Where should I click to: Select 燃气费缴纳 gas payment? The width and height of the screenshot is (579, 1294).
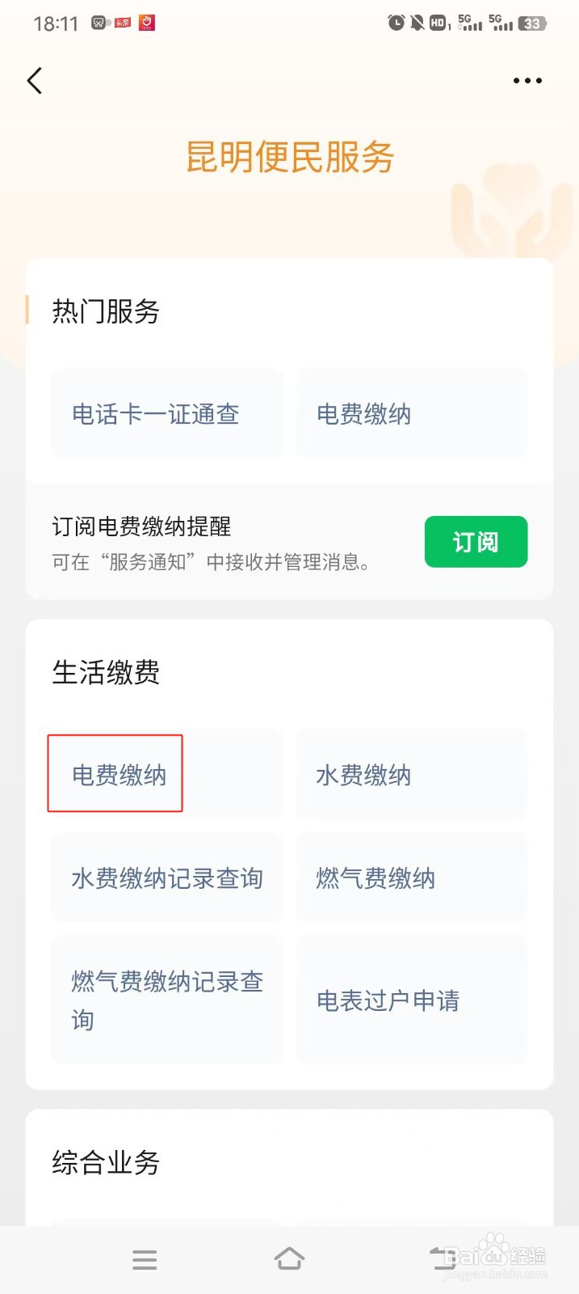(412, 877)
